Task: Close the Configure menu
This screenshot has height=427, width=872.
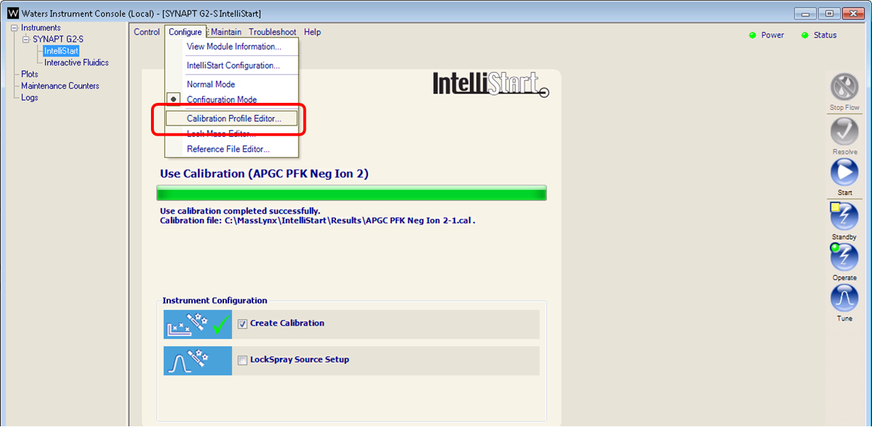Action: click(x=185, y=32)
